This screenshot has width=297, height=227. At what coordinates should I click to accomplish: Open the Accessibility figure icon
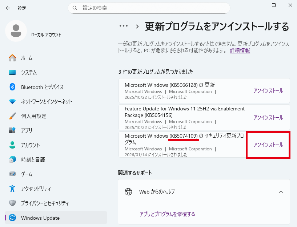pos(13,189)
